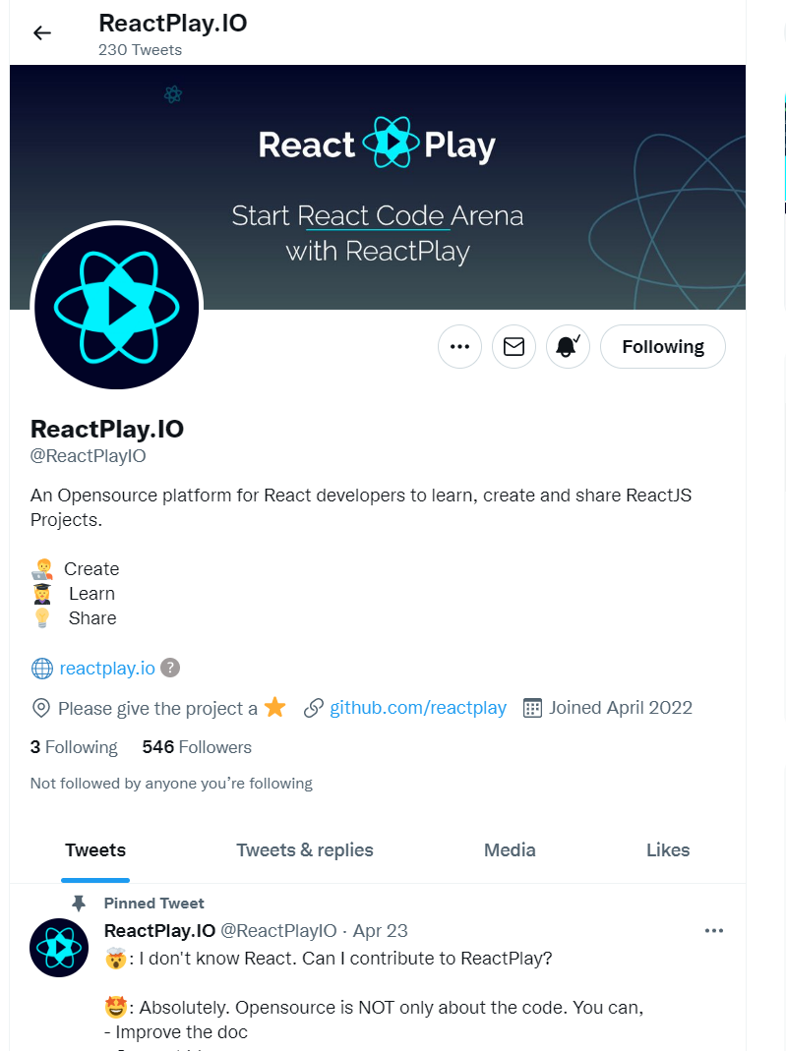Click the notifications bell icon
The width and height of the screenshot is (786, 1051).
[568, 346]
